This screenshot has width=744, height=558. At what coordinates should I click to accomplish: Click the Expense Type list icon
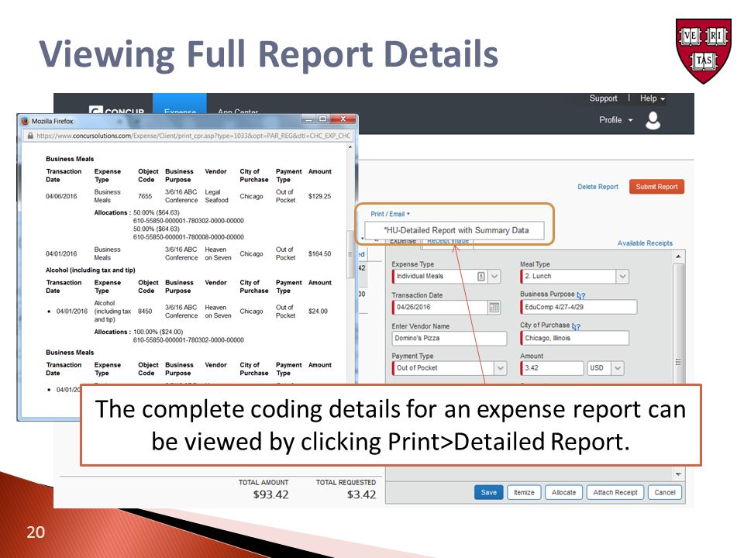[x=480, y=276]
